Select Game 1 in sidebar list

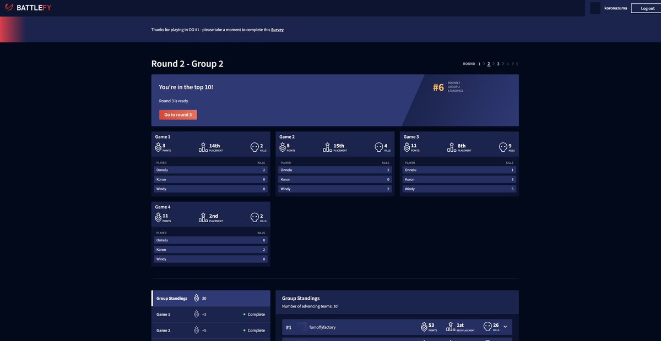click(211, 314)
